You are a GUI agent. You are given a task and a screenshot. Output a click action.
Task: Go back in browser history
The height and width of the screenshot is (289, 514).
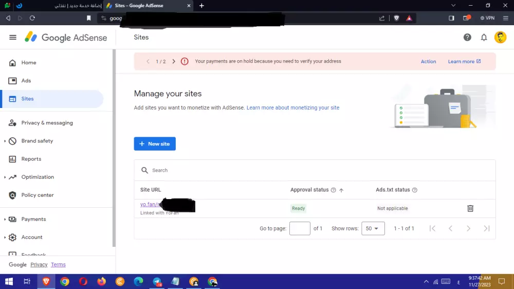[x=8, y=18]
